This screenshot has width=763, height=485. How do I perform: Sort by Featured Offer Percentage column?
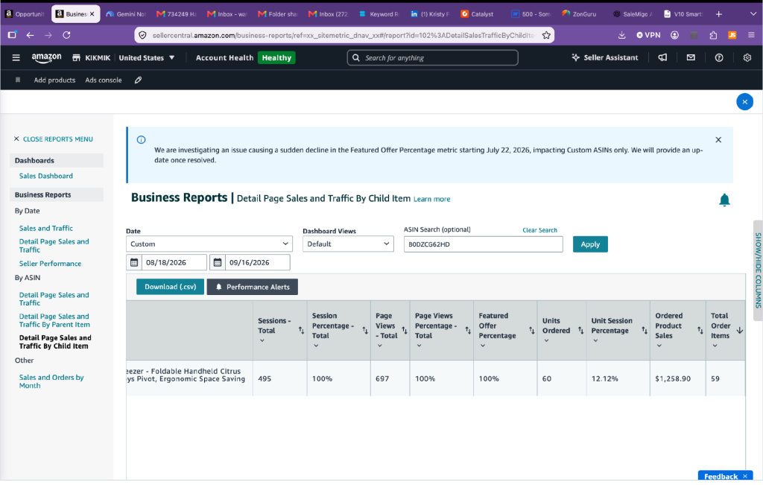(531, 330)
